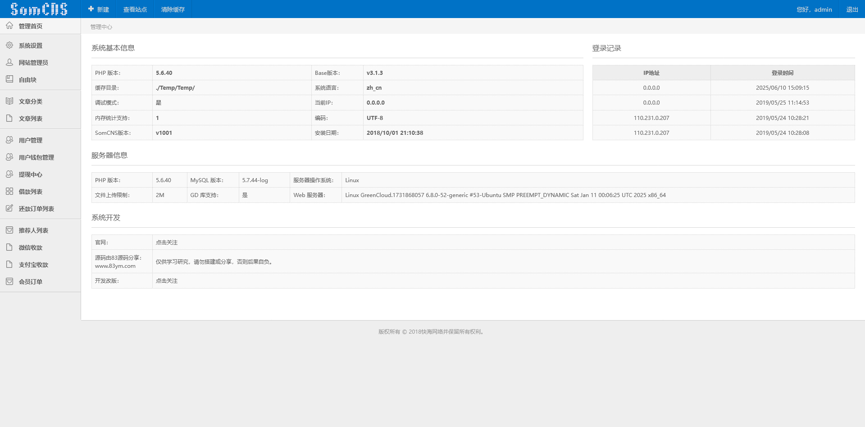Image resolution: width=865 pixels, height=427 pixels.
Task: Click the grid icon for 借款列表
Action: (9, 191)
